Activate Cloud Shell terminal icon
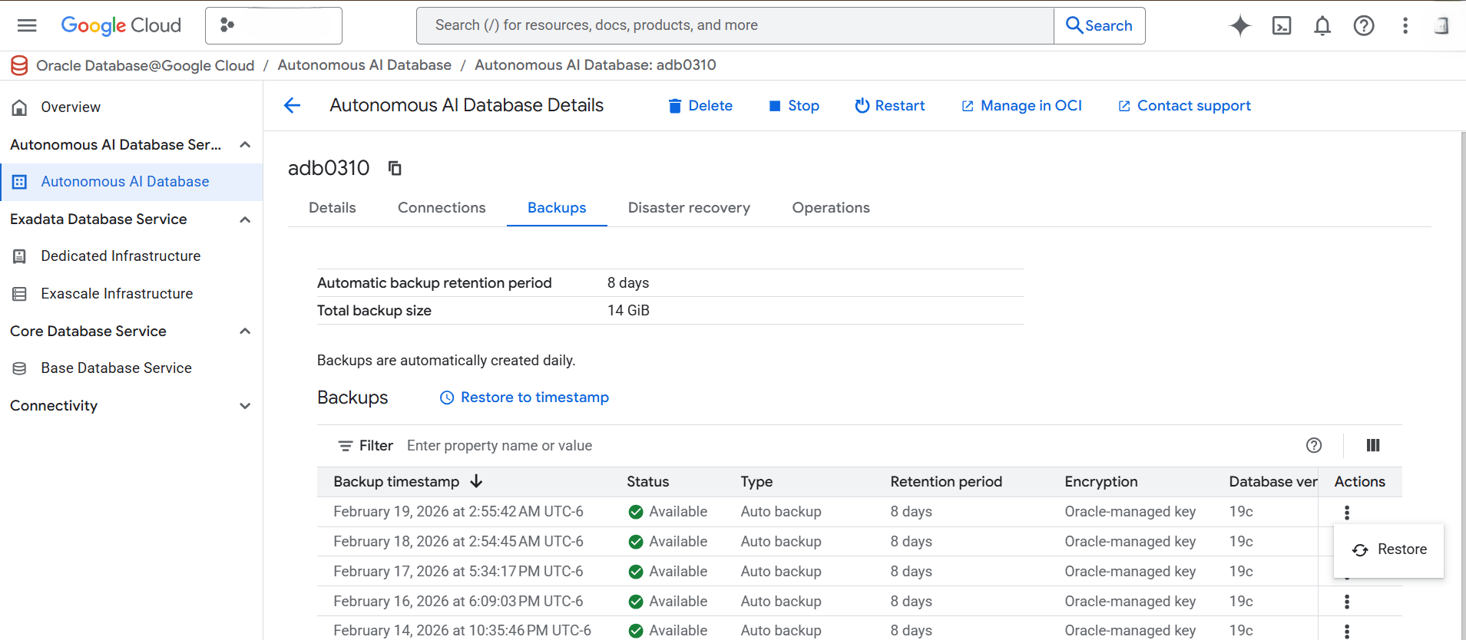 [x=1281, y=25]
